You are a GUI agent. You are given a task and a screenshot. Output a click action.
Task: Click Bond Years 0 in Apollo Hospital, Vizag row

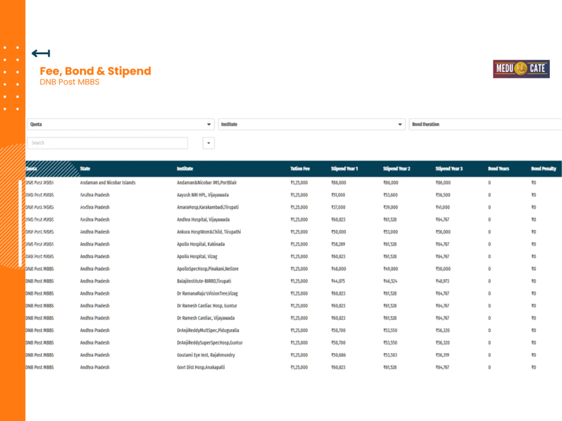click(489, 257)
